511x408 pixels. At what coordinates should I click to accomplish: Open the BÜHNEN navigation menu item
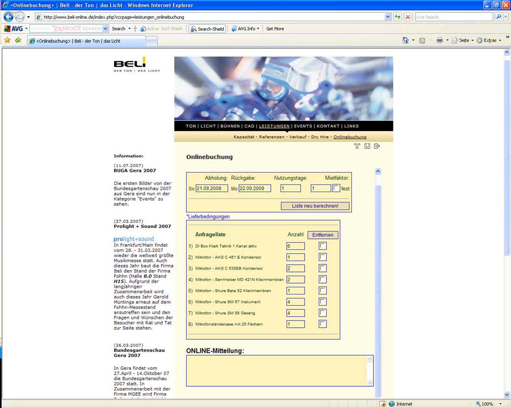pos(230,126)
